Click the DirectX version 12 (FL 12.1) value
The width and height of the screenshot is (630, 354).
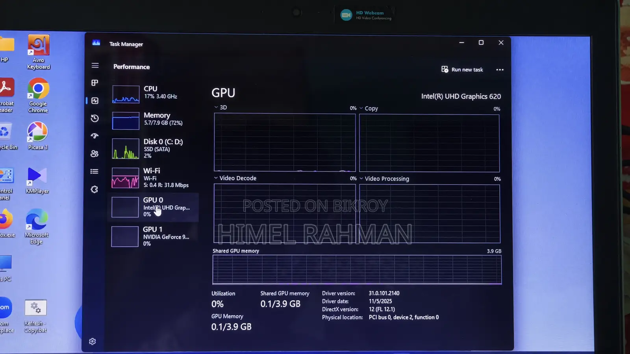pos(382,310)
